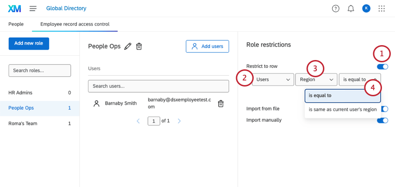
Task: Remove Barnaby Smith from the role
Action: click(x=221, y=104)
